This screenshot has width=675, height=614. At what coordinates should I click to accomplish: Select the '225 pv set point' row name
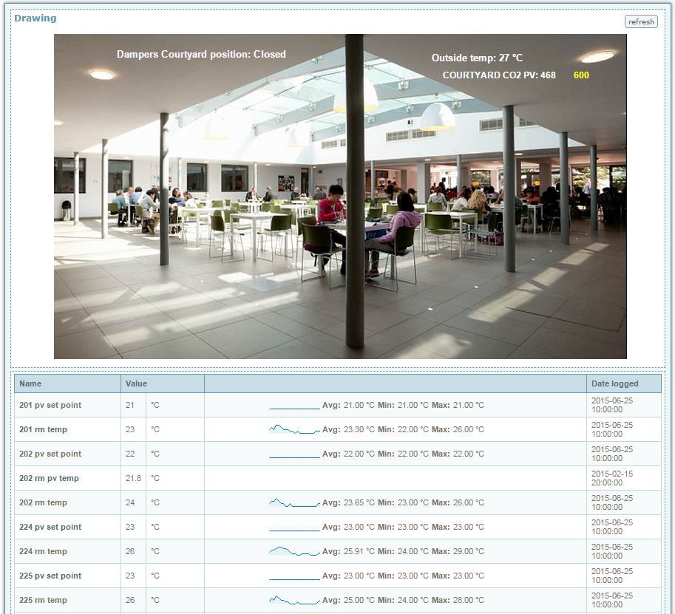pyautogui.click(x=50, y=576)
